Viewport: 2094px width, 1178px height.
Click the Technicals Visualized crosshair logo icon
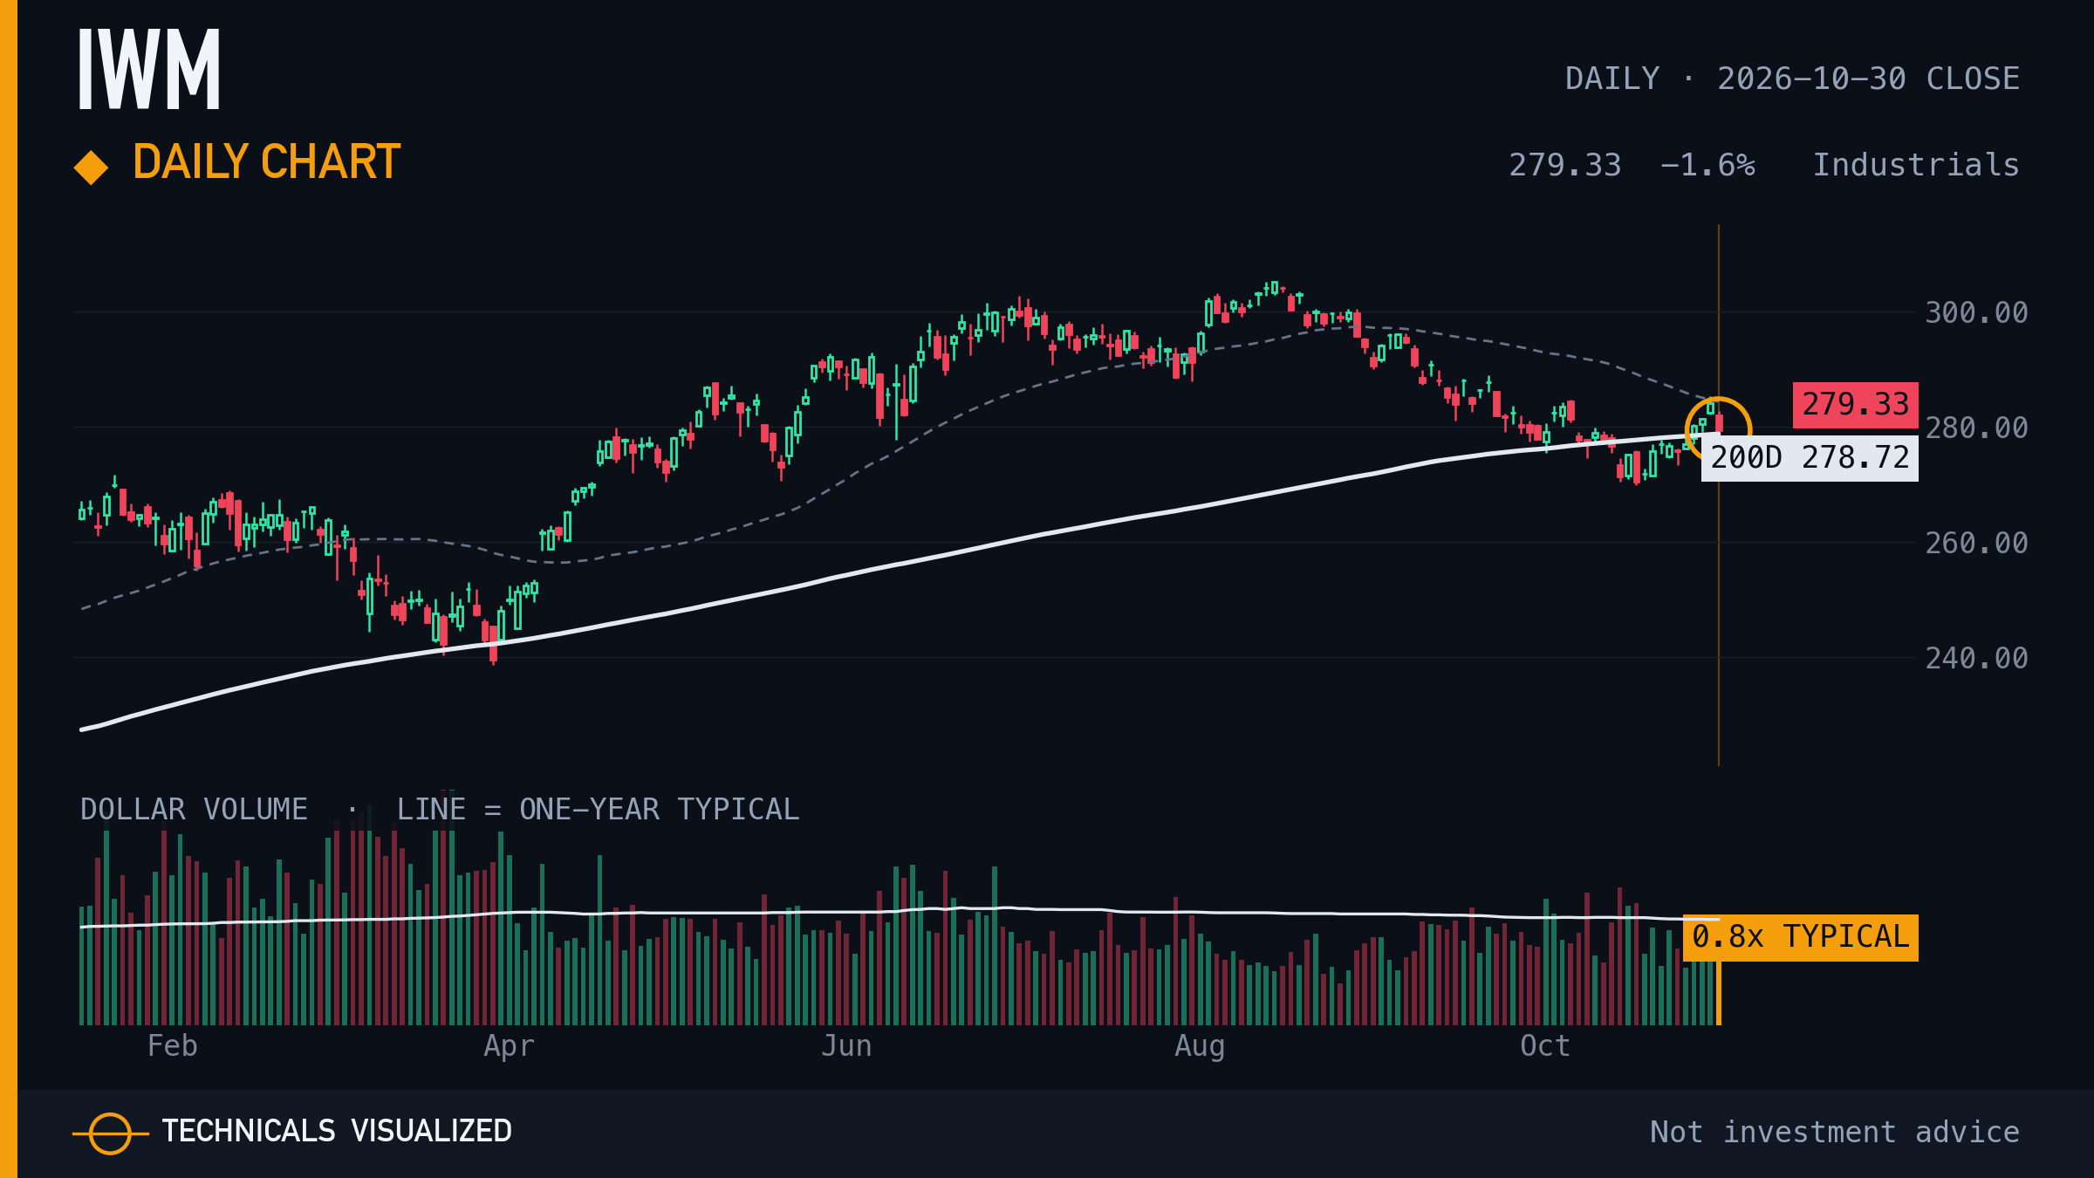(x=111, y=1133)
